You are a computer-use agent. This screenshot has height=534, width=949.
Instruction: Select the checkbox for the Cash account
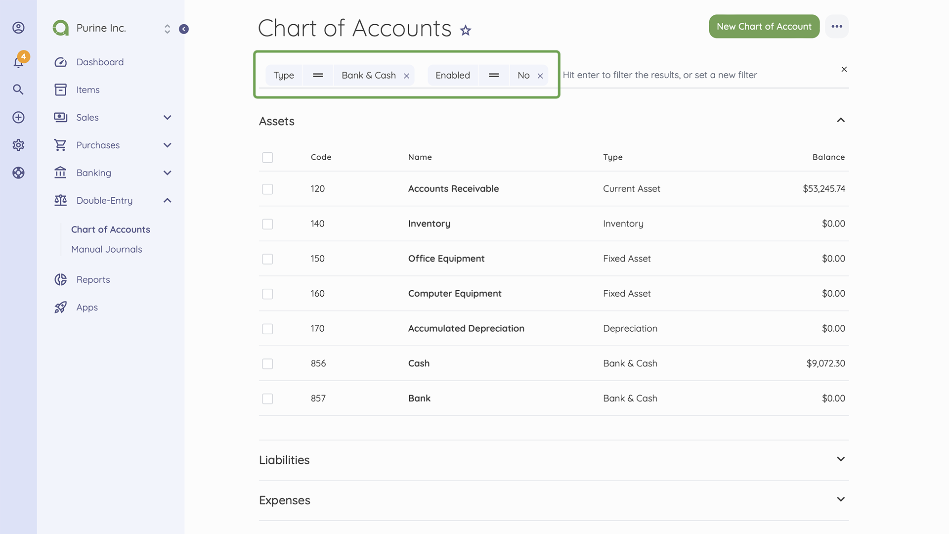coord(267,363)
